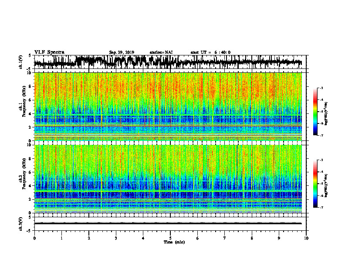Click the "6" kHz tick on ch.2 frequency axis
This screenshot has width=345, height=267.
pos(30,172)
